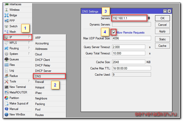Toggle the Allow Remote Requests checkbox
The image size is (183, 121).
(x=114, y=33)
